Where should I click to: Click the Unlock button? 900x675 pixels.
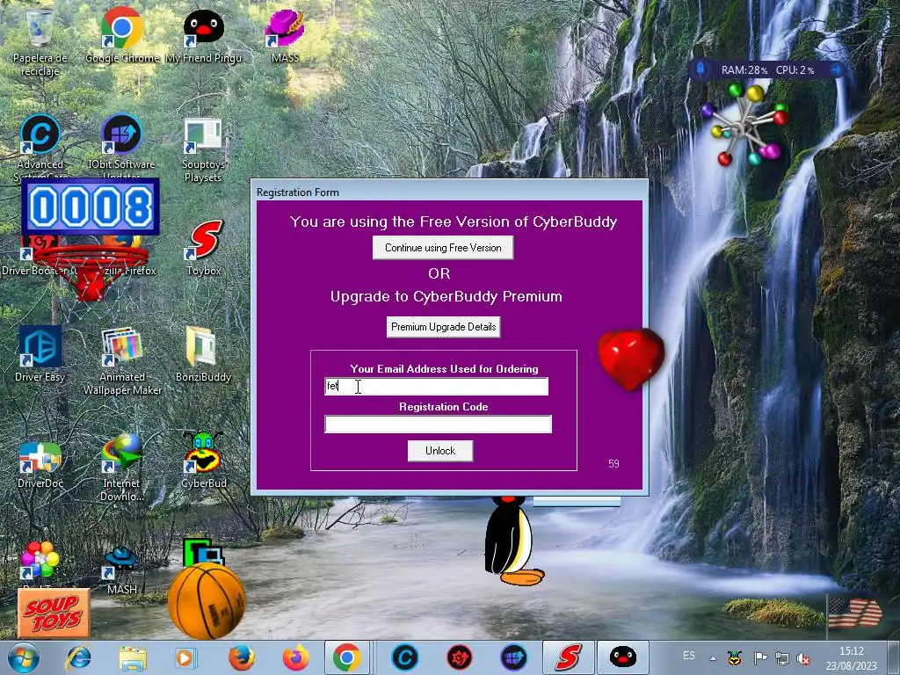440,451
